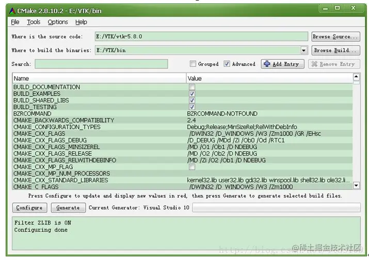Image resolution: width=369 pixels, height=260 pixels.
Task: Maximize the CMake window
Action: click(337, 8)
